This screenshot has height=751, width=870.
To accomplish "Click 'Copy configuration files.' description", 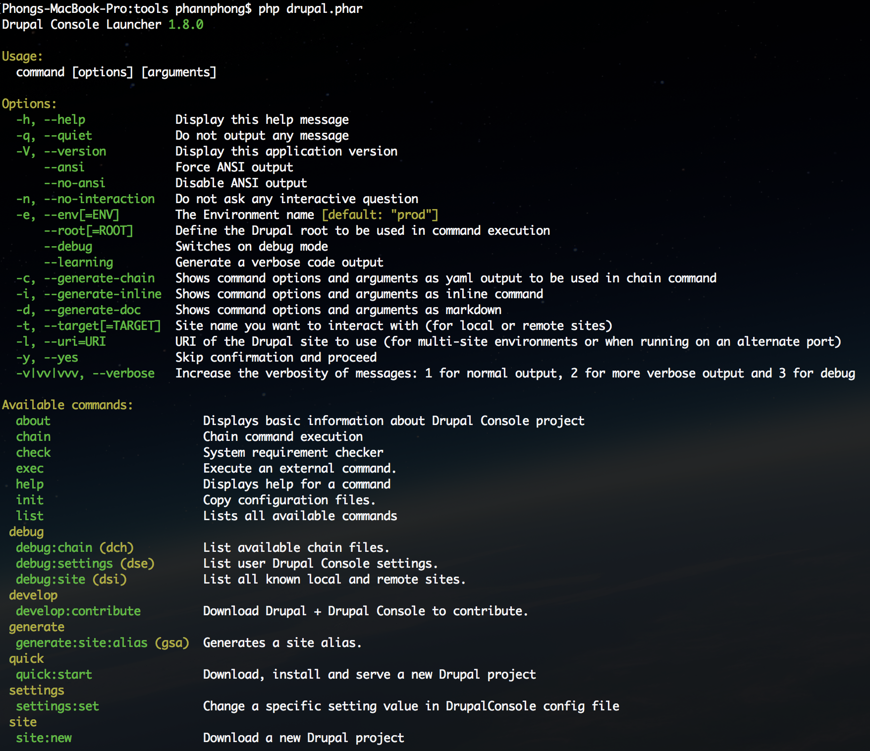I will [289, 500].
